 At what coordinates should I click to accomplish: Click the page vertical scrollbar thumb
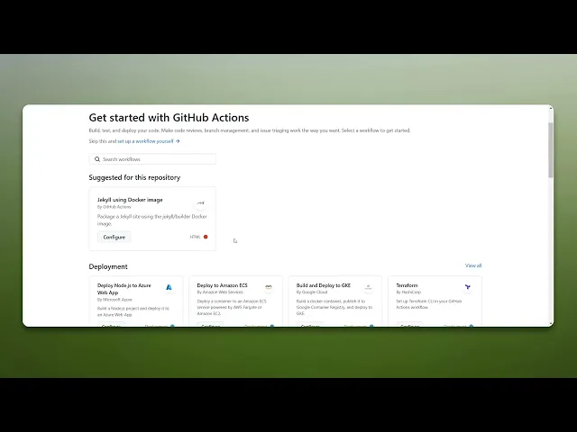pyautogui.click(x=551, y=150)
